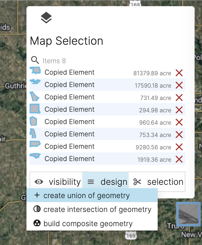Open the design menu

(x=105, y=182)
